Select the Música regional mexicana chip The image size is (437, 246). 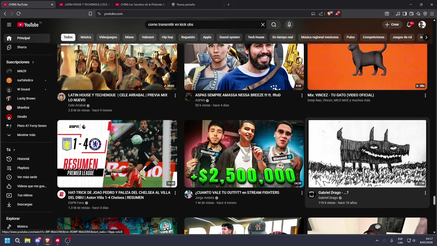(320, 37)
